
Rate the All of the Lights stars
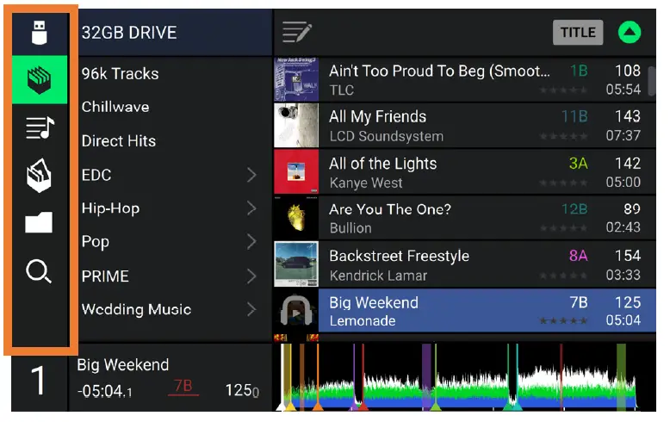point(563,183)
